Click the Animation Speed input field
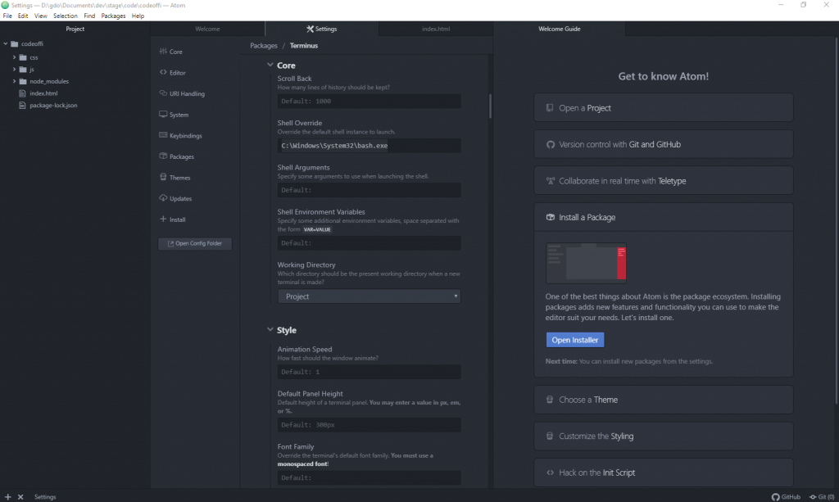Screen dimensions: 839x502 pyautogui.click(x=370, y=372)
